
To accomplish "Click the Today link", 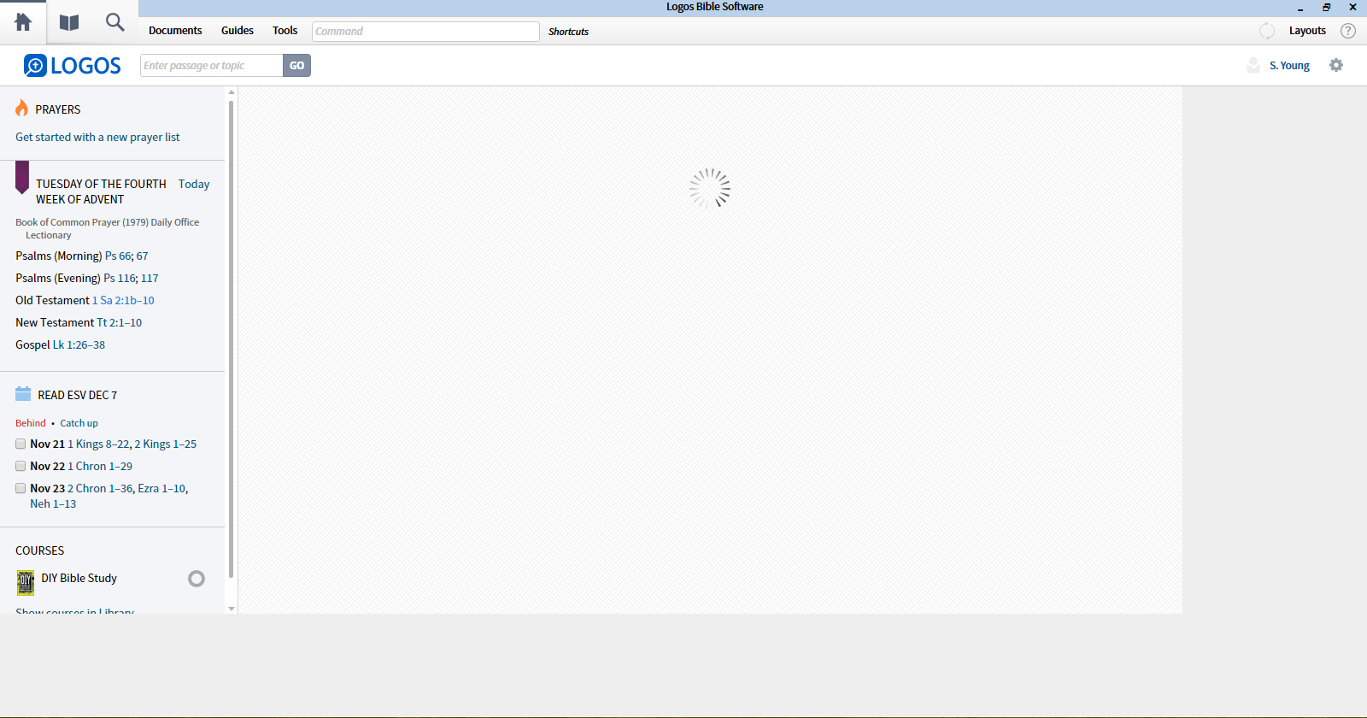I will (194, 184).
